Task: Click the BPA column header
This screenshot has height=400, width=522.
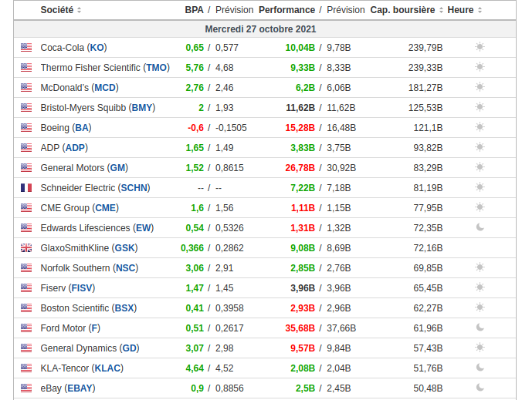Action: click(194, 10)
